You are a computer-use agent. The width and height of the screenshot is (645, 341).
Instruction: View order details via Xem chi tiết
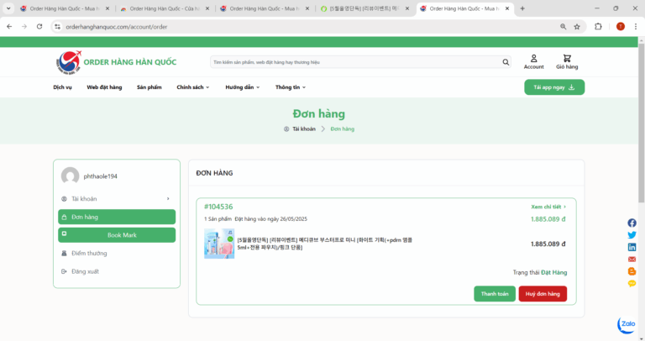(548, 207)
